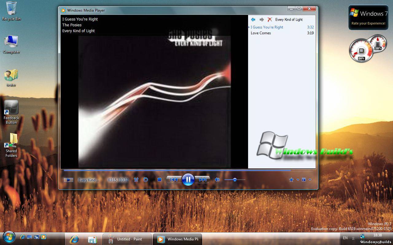Screen dimensions: 393x245
Task: Open the Feedback Button shortcut
Action: point(11,112)
